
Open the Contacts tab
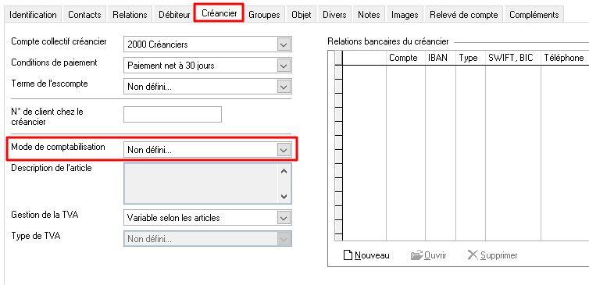tap(84, 15)
